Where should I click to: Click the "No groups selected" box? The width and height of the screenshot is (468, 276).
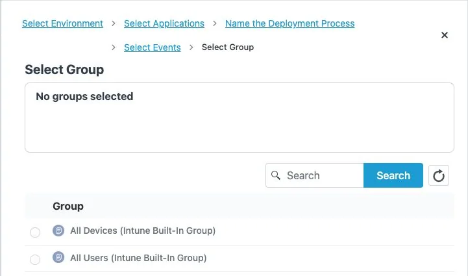click(240, 118)
